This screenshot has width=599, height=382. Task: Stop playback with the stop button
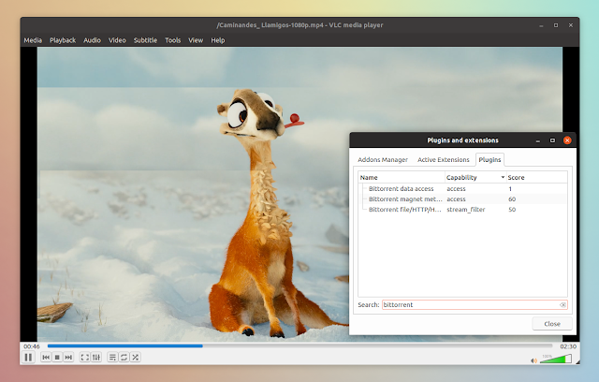click(57, 357)
